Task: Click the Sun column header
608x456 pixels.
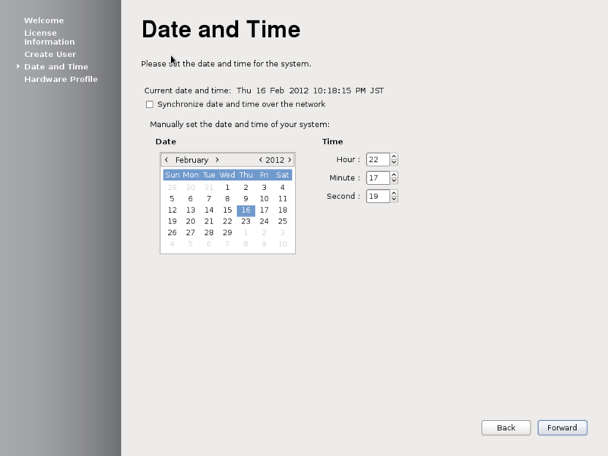Action: tap(173, 175)
